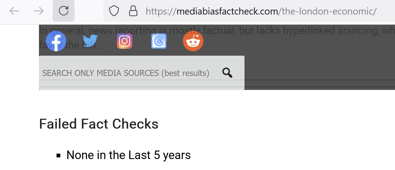Click the search magnifier icon
Screen dimensions: 395x170
(x=227, y=73)
